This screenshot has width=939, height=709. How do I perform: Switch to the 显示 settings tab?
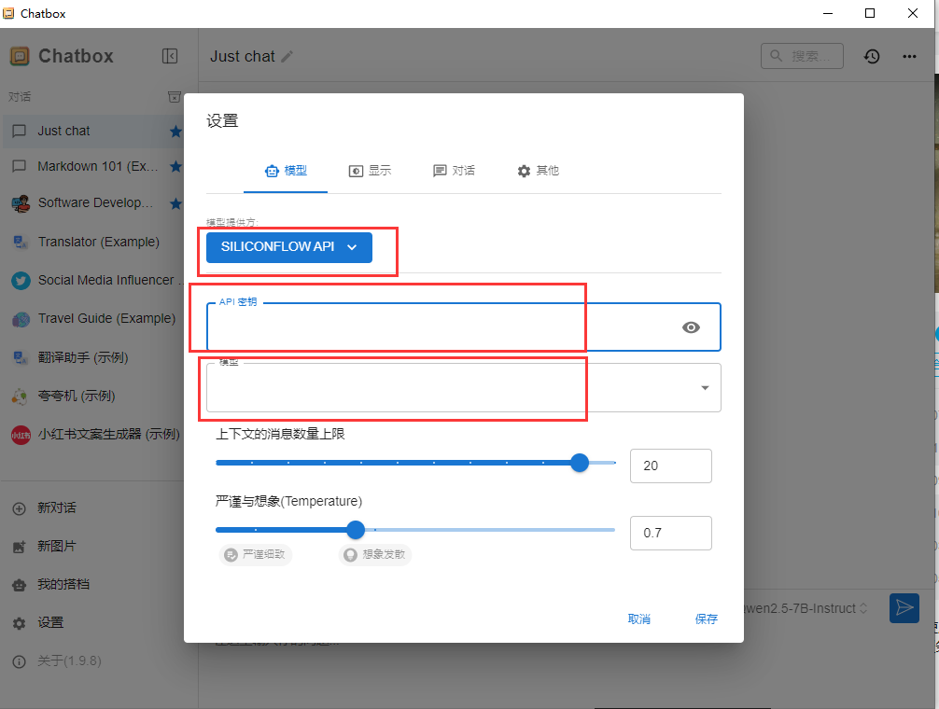pyautogui.click(x=370, y=171)
